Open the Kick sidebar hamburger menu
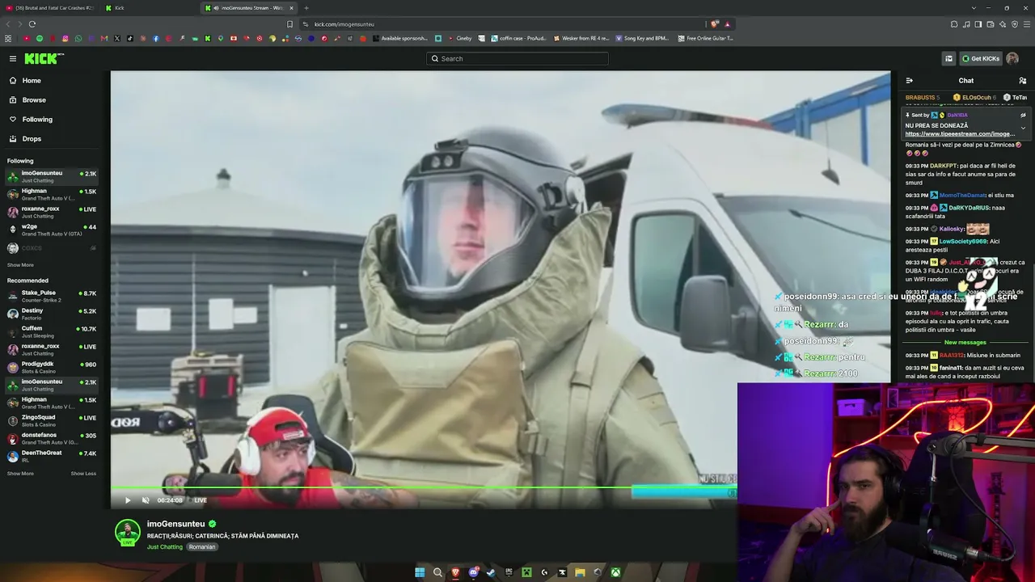This screenshot has height=582, width=1035. click(x=13, y=58)
